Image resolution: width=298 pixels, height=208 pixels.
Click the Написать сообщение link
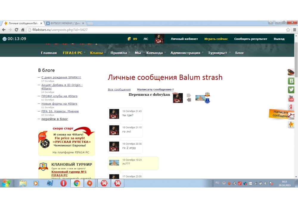(x=154, y=89)
